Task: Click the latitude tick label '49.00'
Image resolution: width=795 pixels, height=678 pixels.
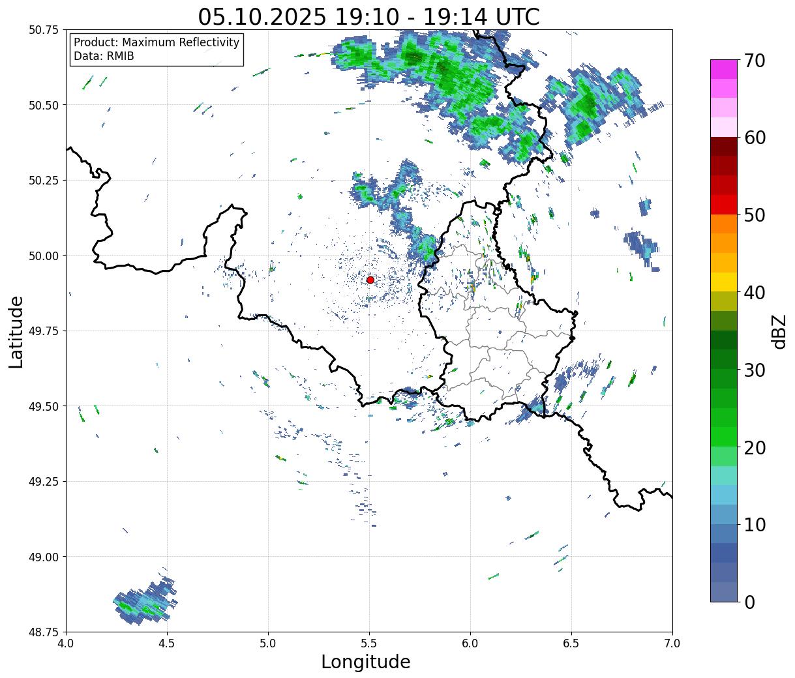Action: [x=43, y=557]
